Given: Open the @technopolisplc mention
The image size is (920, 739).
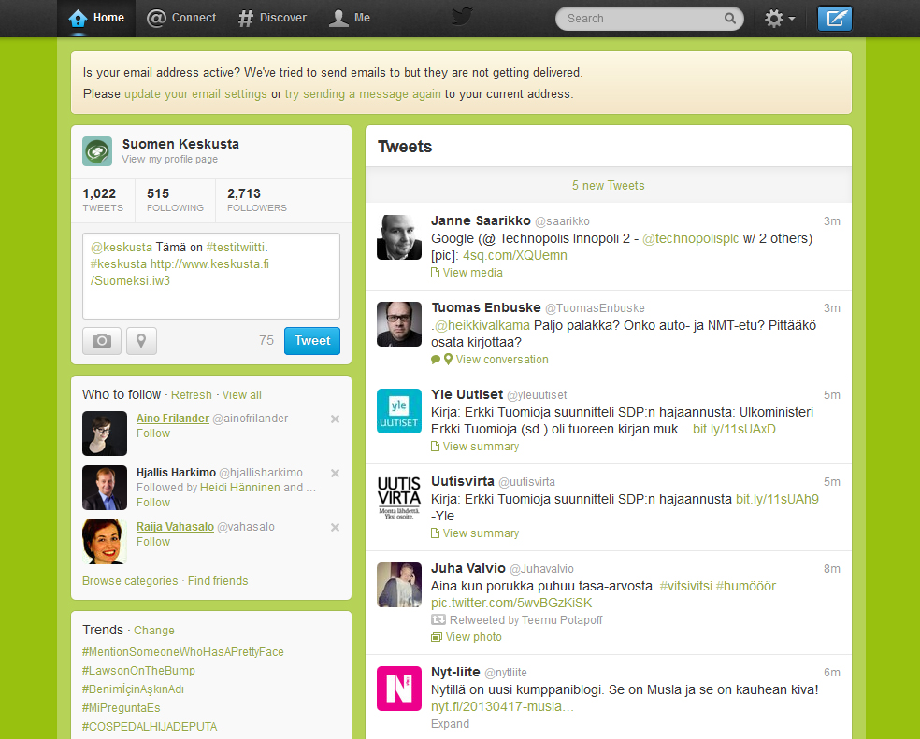Looking at the screenshot, I should coord(691,239).
